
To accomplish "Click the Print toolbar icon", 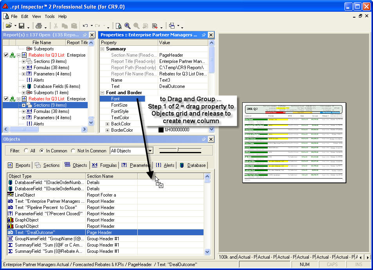I will [x=39, y=26].
